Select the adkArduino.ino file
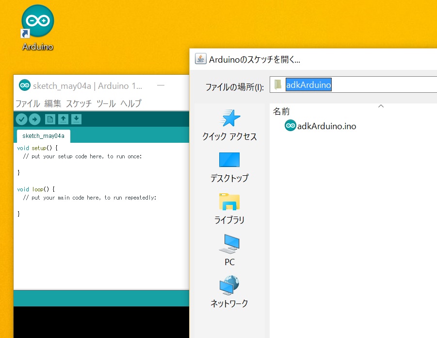This screenshot has width=437, height=338. pyautogui.click(x=321, y=126)
